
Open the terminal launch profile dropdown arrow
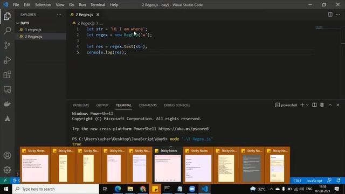[307, 105]
